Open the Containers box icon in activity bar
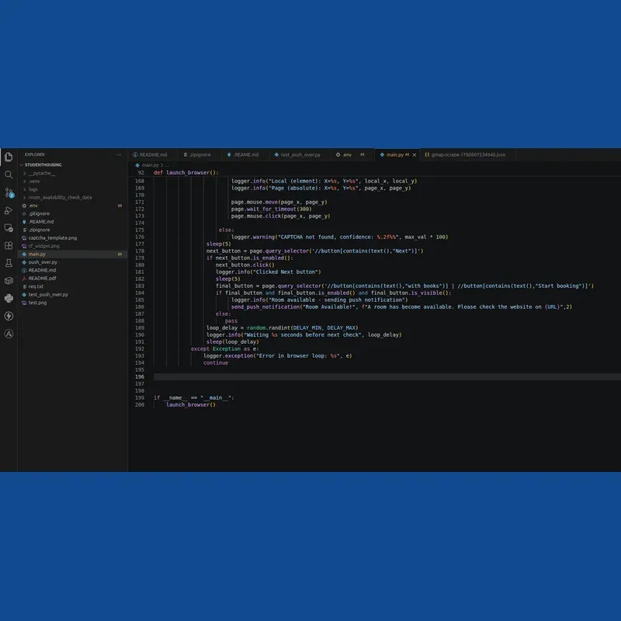Image resolution: width=621 pixels, height=621 pixels. (x=9, y=281)
